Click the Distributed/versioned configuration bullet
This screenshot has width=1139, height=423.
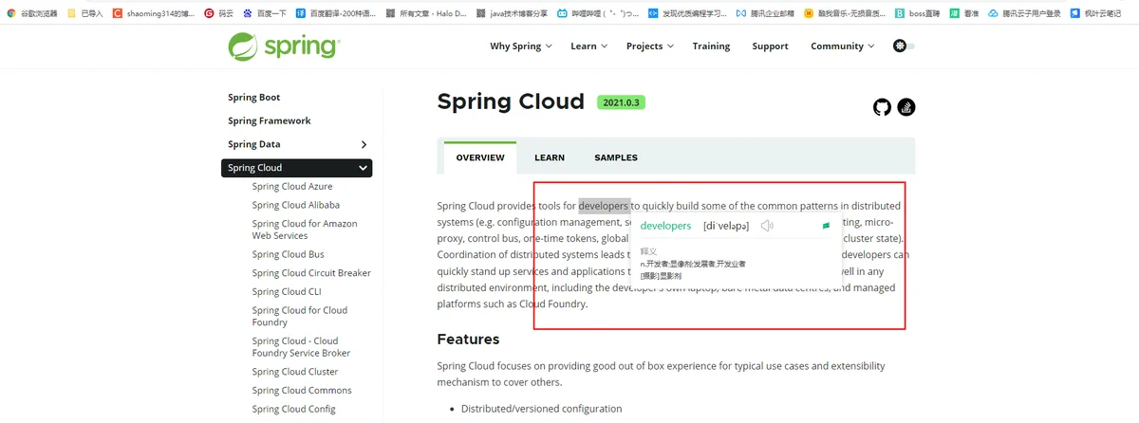click(541, 409)
